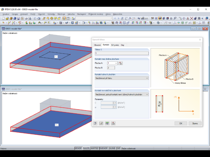Toggle KARTEZ in status bar
The image size is (210, 157).
(x=95, y=148)
